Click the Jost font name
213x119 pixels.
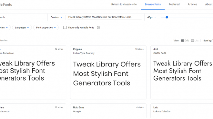[x=156, y=49]
